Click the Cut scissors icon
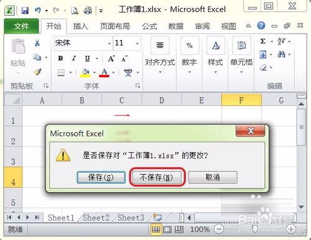Image resolution: width=311 pixels, height=240 pixels. pos(37,43)
